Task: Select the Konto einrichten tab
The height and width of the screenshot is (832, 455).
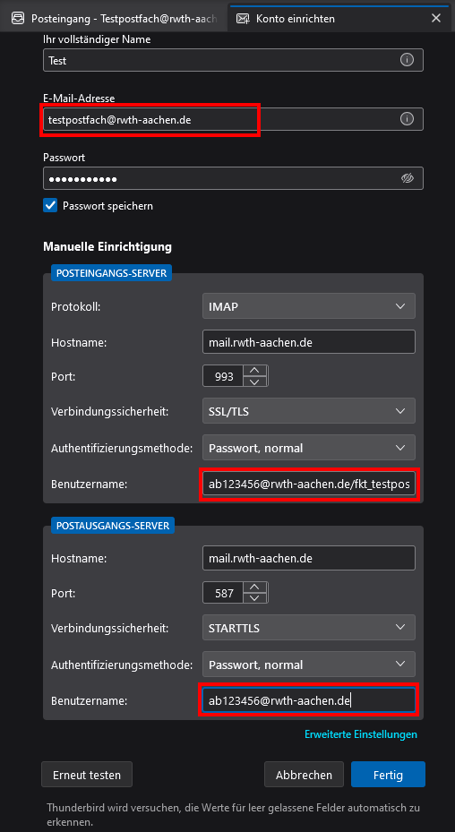Action: click(339, 18)
